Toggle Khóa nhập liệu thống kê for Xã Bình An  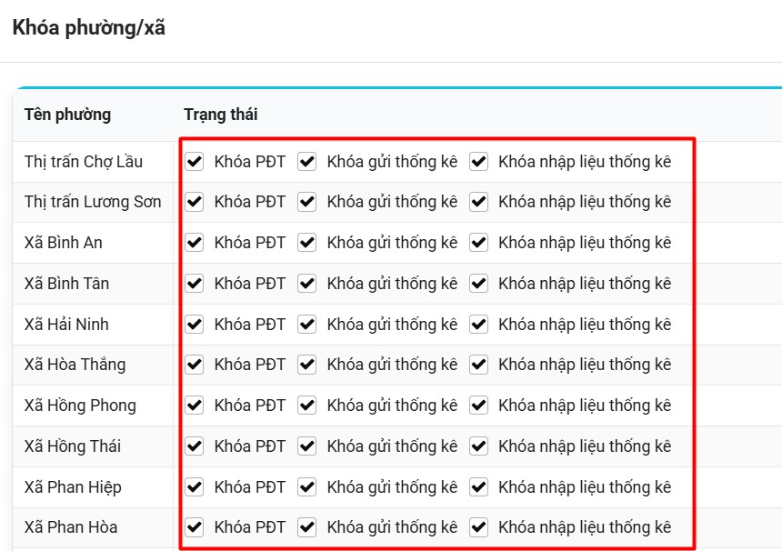tap(478, 243)
